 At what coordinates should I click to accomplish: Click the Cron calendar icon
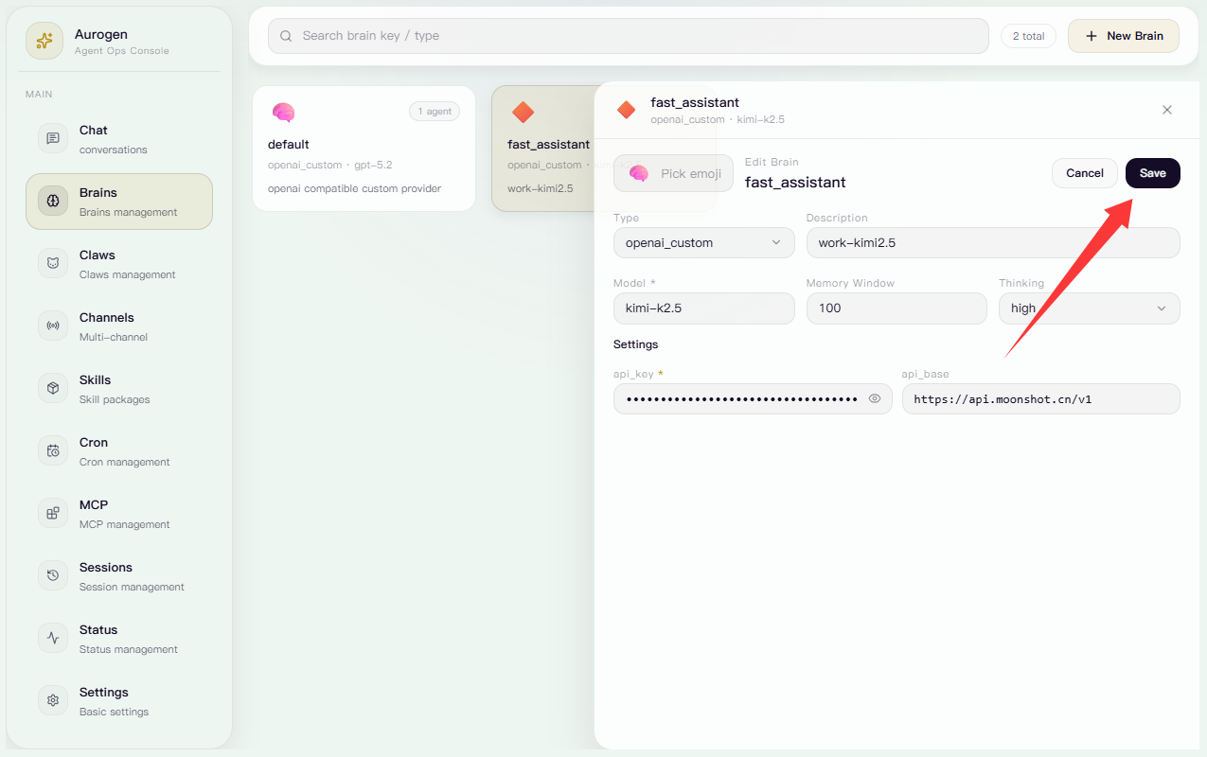(x=53, y=450)
